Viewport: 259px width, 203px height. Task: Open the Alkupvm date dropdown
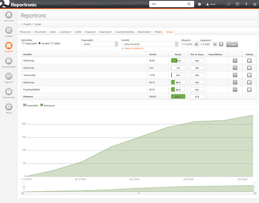(190, 44)
